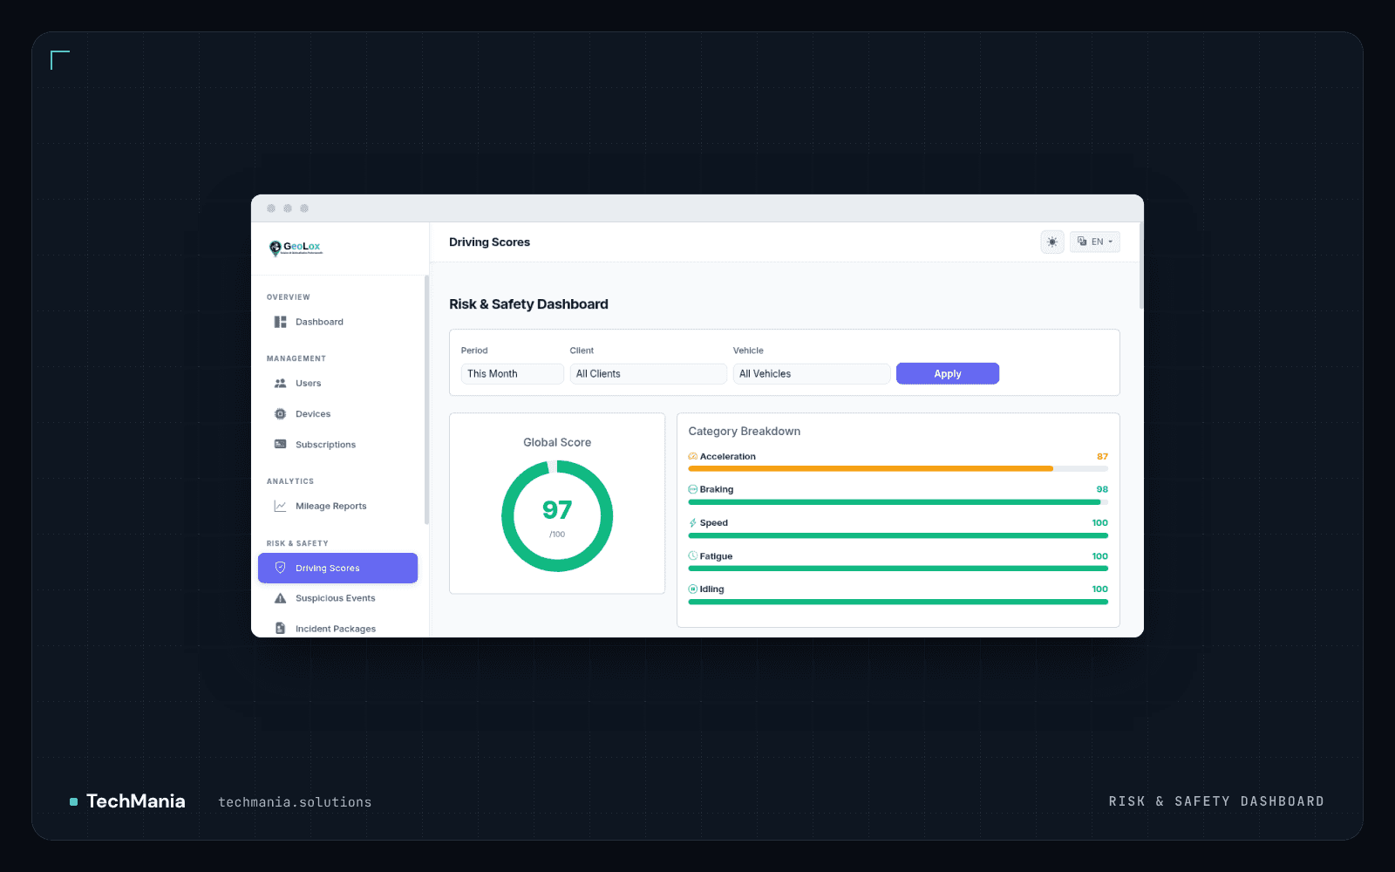Click the Devices chip icon
This screenshot has width=1395, height=872.
[x=280, y=414]
